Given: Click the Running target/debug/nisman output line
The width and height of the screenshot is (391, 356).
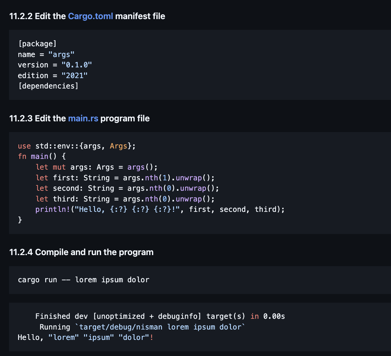Looking at the screenshot, I should click(142, 327).
